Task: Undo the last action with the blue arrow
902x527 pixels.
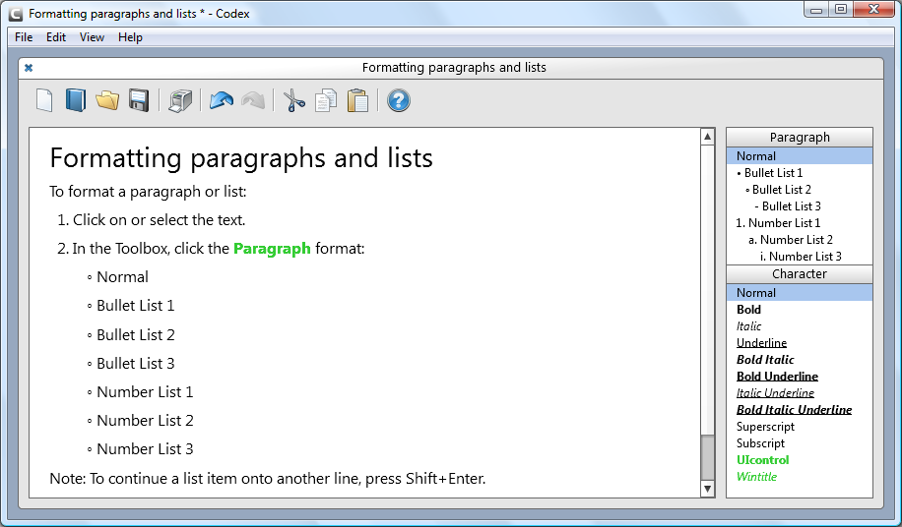Action: pos(222,100)
